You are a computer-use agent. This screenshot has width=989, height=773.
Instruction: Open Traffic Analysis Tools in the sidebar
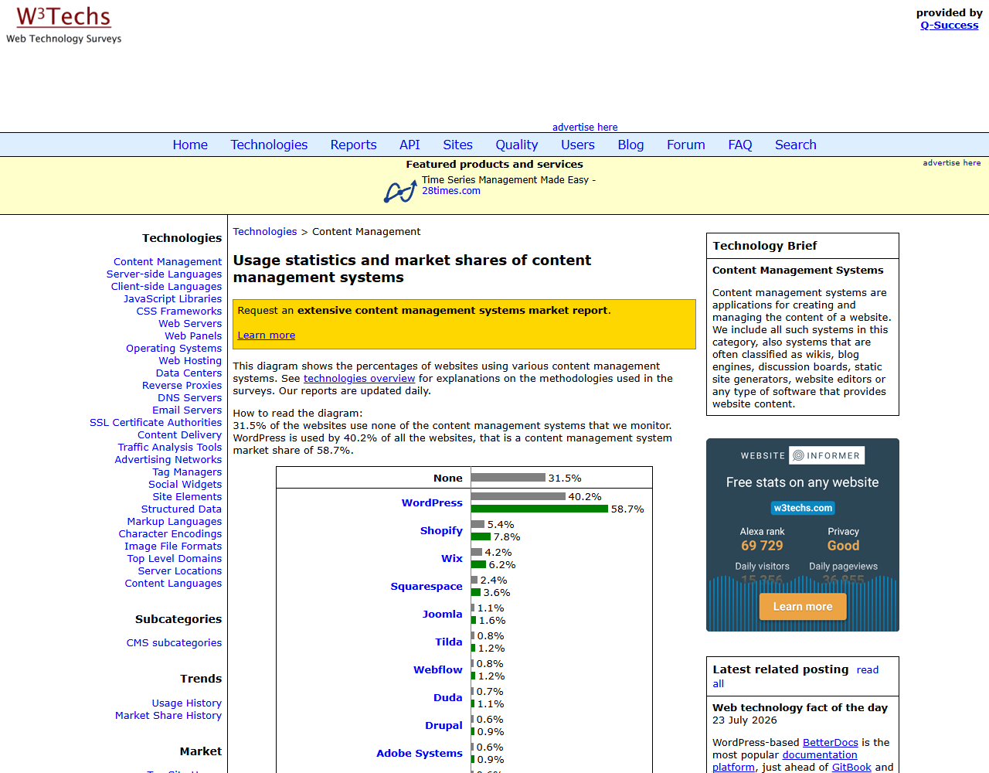[x=170, y=447]
